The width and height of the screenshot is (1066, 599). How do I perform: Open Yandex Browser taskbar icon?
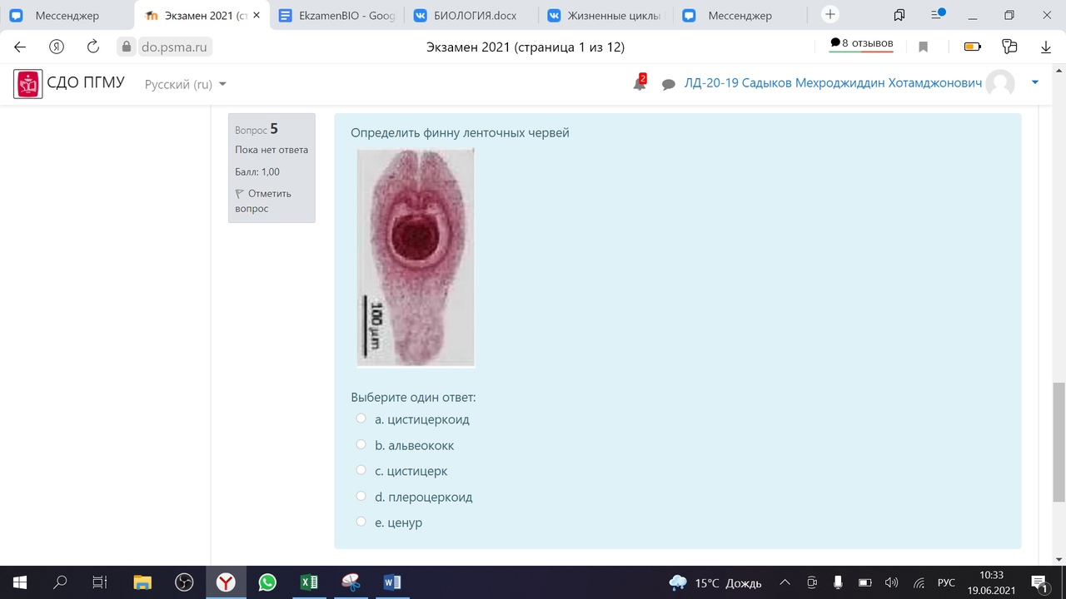click(226, 582)
